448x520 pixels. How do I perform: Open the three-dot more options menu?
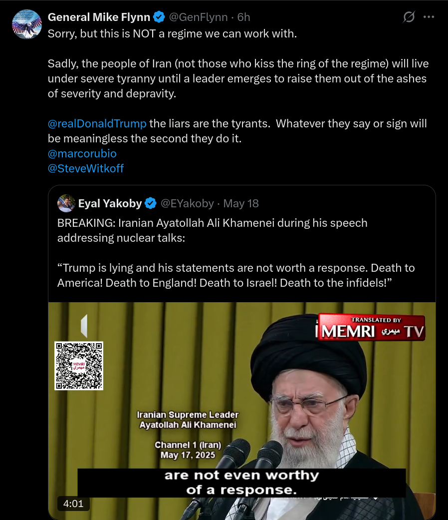[429, 17]
